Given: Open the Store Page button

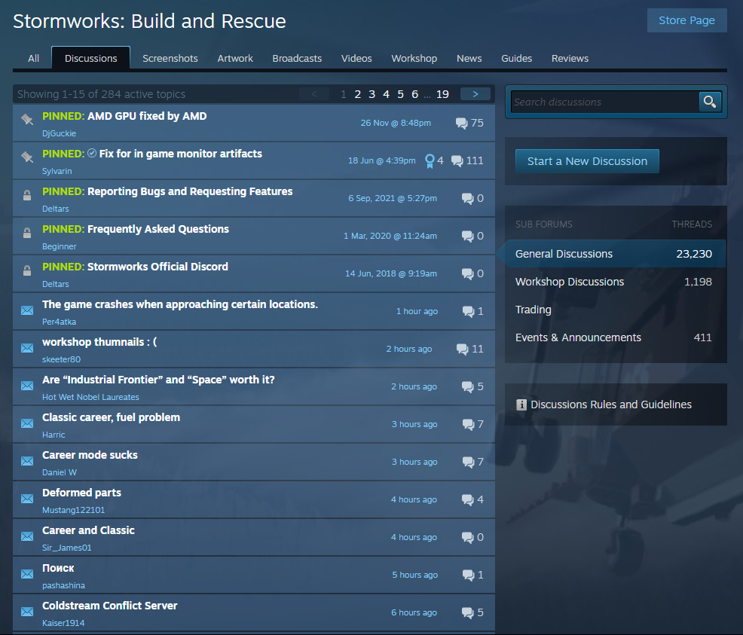Looking at the screenshot, I should tap(686, 20).
